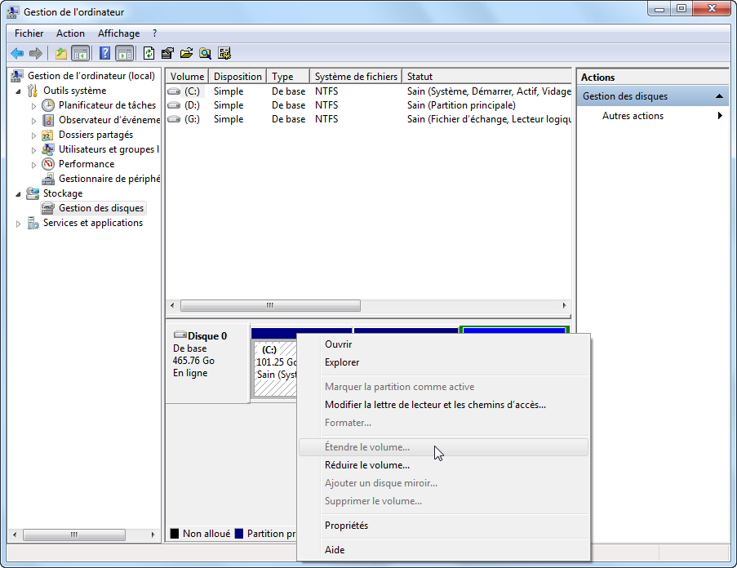Open the ? help menu
This screenshot has width=737, height=568.
point(154,33)
